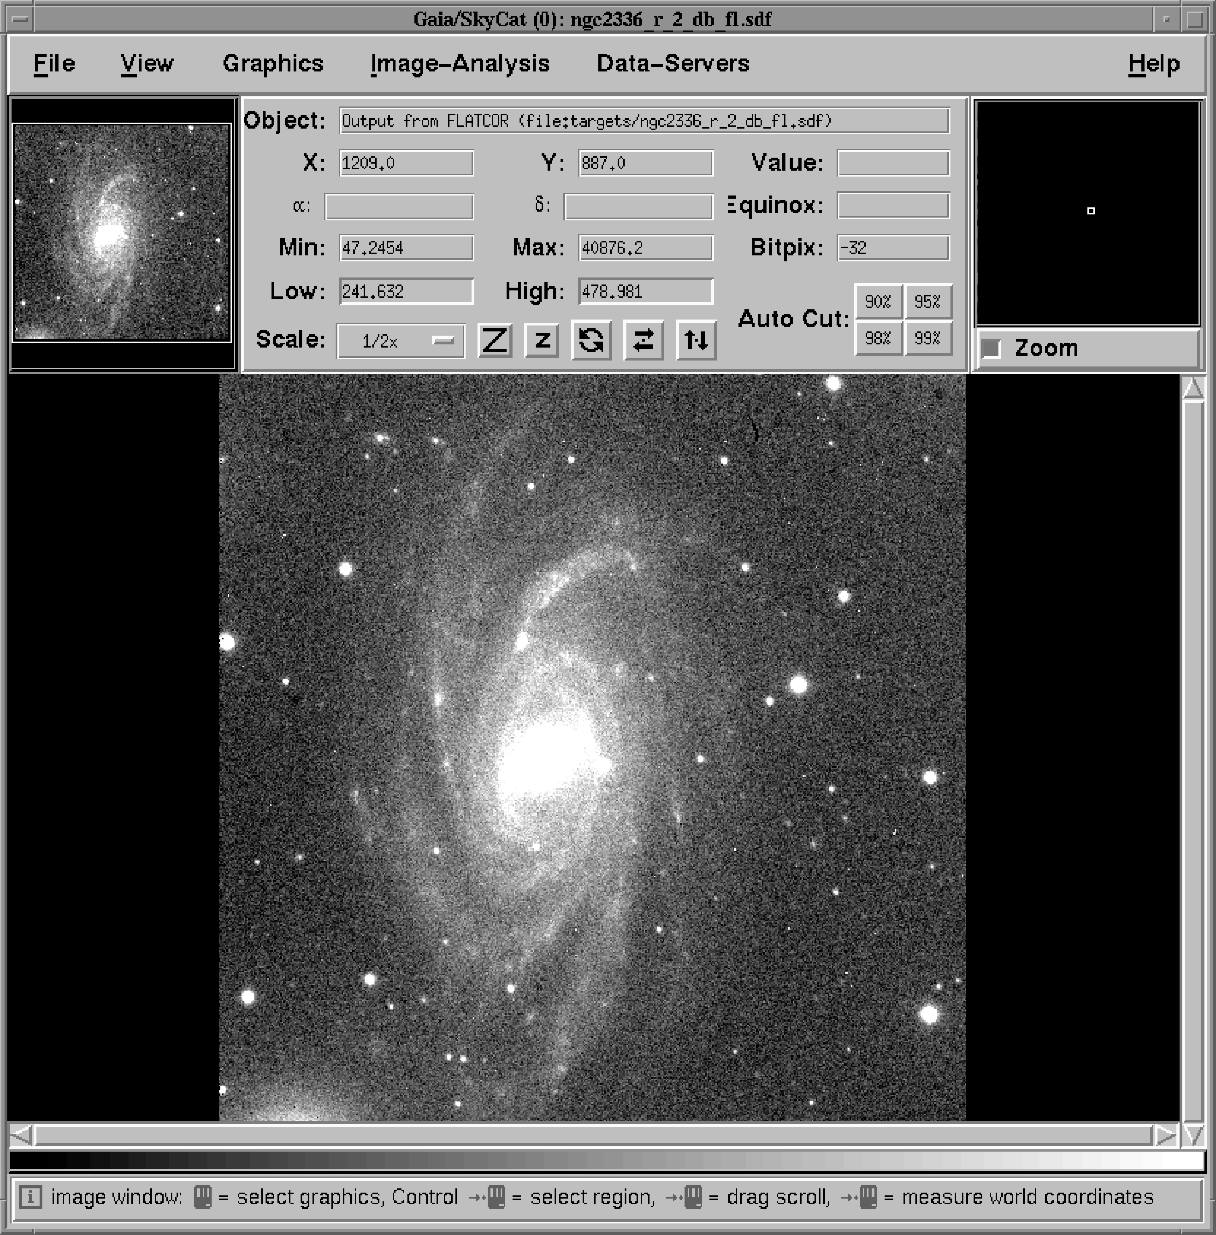Click the scroll-down arrow of the vertical scrollbar
This screenshot has width=1216, height=1235.
point(1193,1135)
